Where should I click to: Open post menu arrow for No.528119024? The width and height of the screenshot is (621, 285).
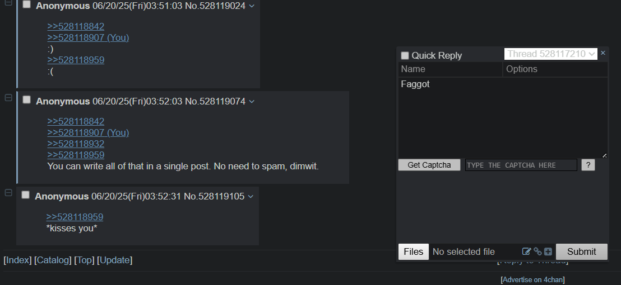pyautogui.click(x=252, y=6)
